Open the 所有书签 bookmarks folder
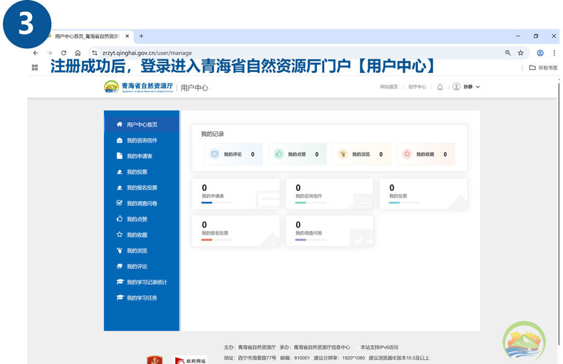Viewport: 563px width, 364px height. coord(543,68)
